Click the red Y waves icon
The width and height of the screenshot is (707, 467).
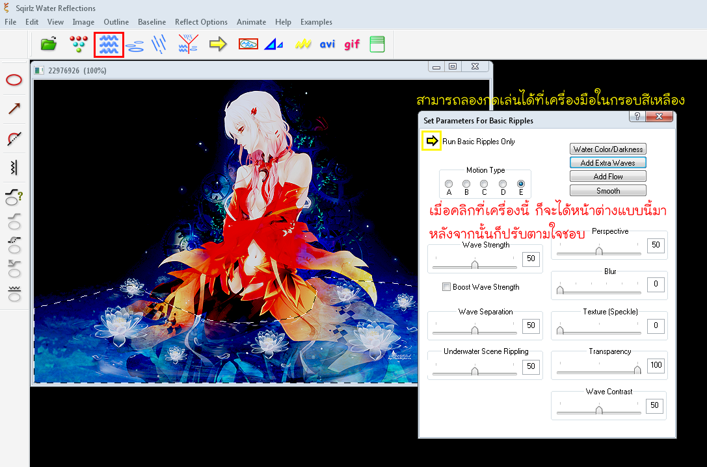[188, 44]
